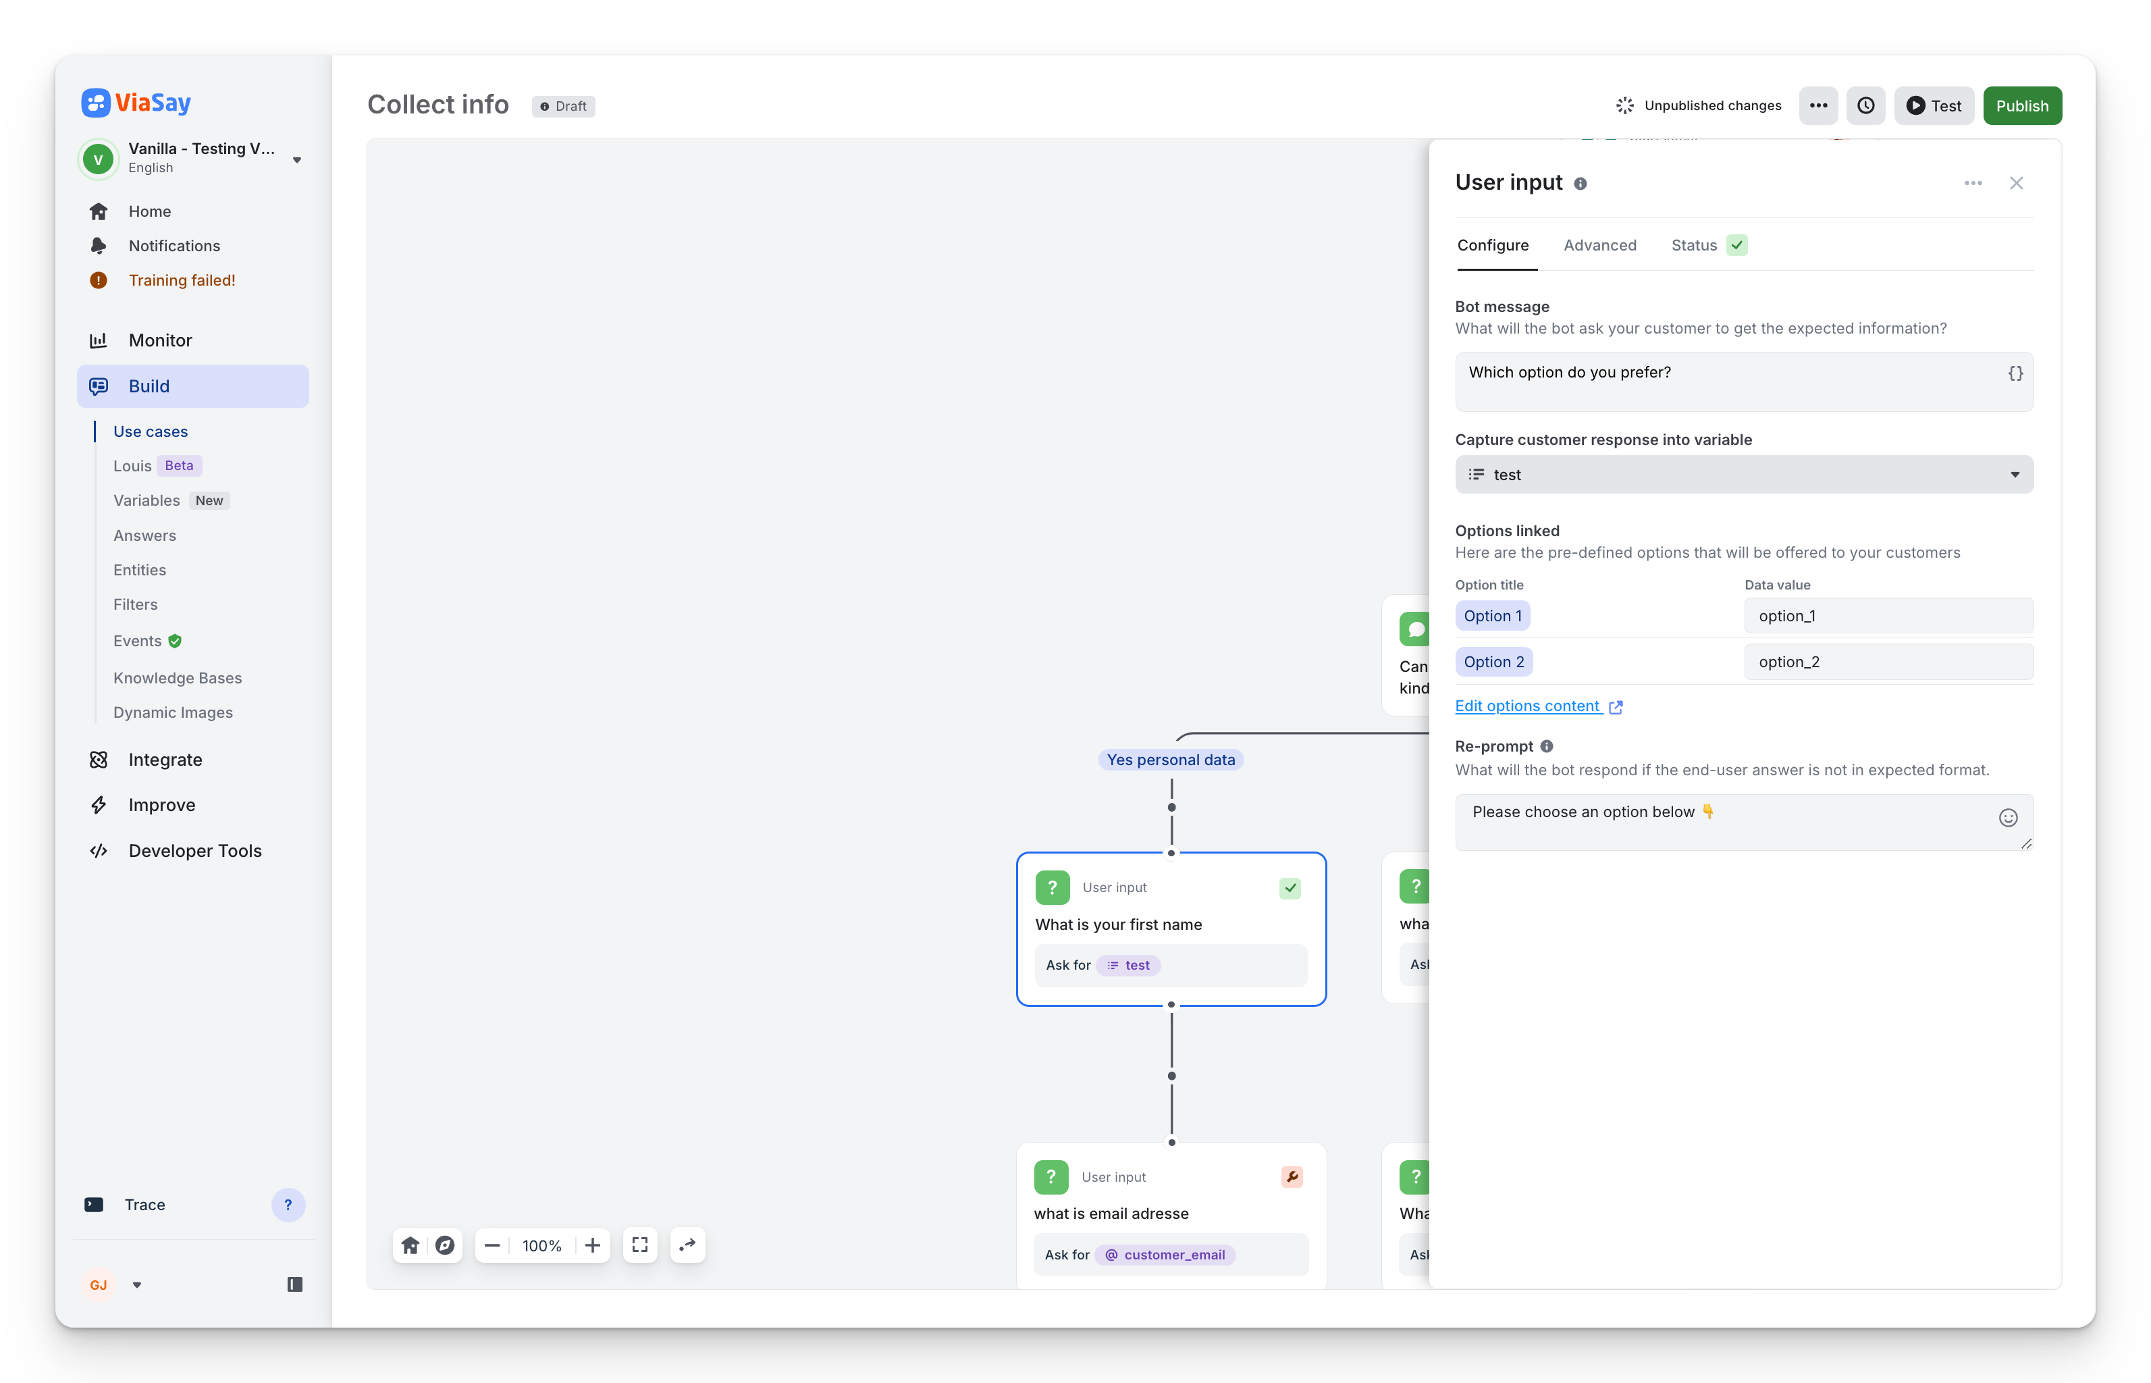Open Louis Beta menu item
Image resolution: width=2151 pixels, height=1383 pixels.
158,465
